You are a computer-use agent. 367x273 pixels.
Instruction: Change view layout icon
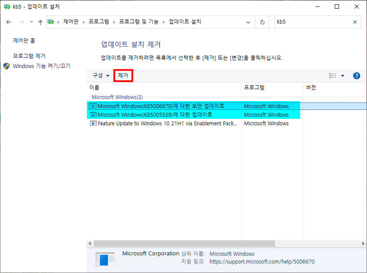tap(333, 75)
